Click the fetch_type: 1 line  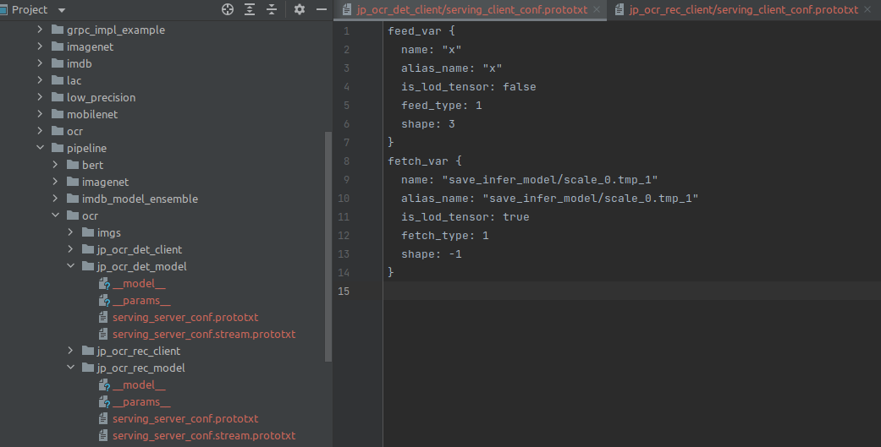coord(445,235)
